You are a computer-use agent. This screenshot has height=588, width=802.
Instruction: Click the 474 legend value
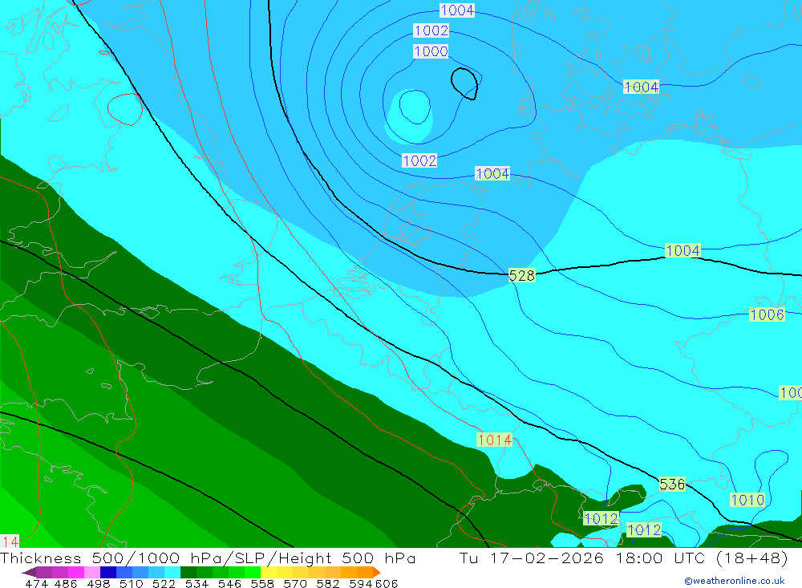[x=36, y=583]
